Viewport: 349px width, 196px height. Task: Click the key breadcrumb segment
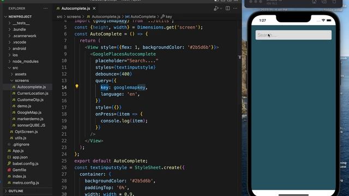pos(169,17)
